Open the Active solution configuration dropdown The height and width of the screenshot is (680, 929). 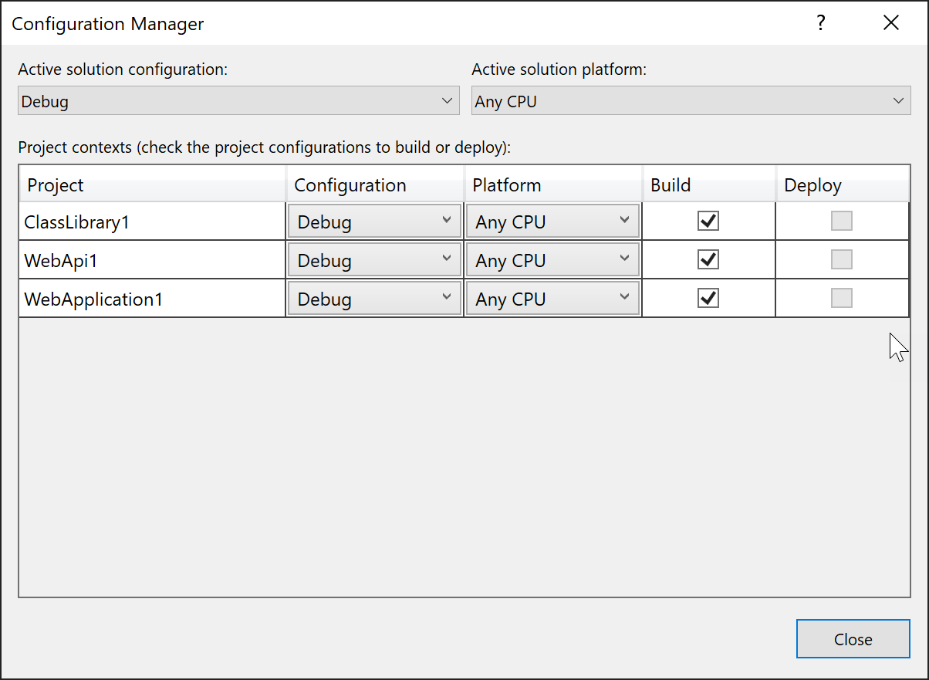click(237, 100)
